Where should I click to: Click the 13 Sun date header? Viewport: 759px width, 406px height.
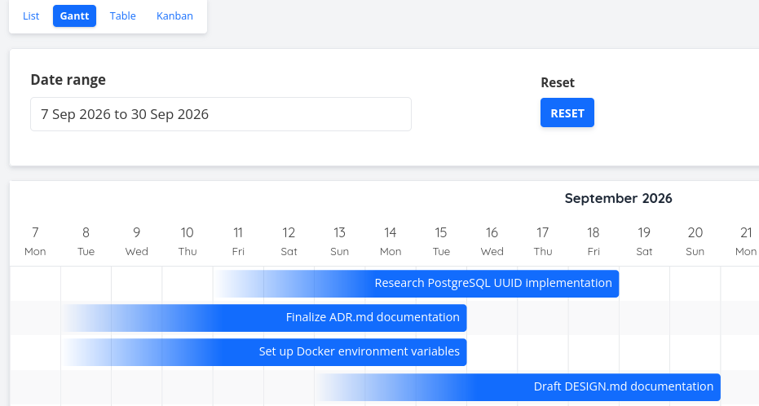(339, 241)
